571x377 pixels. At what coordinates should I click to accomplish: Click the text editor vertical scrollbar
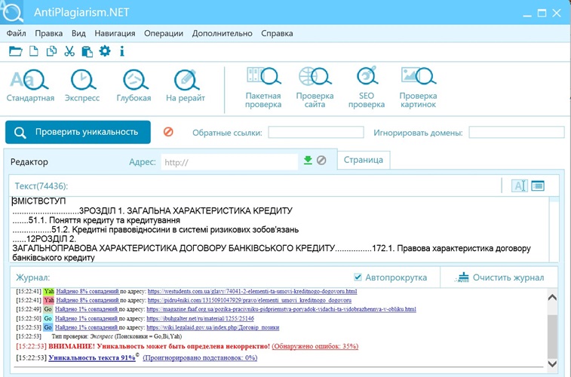[x=554, y=229]
